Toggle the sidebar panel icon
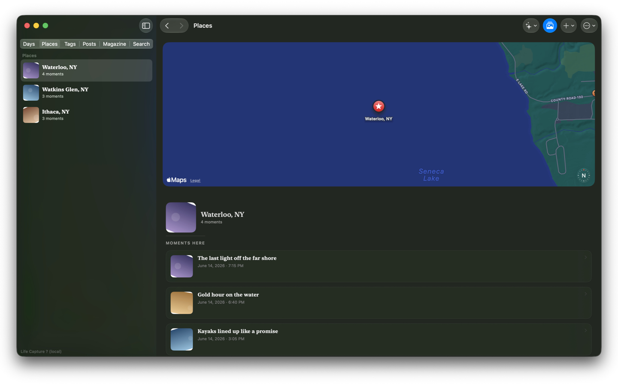Image resolution: width=618 pixels, height=386 pixels. tap(146, 26)
